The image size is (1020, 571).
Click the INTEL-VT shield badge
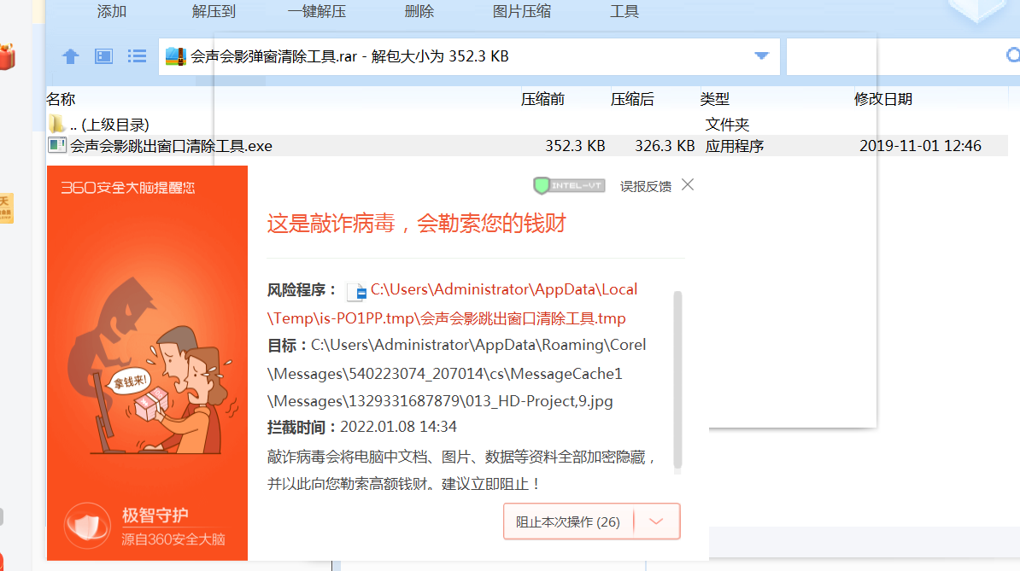[x=569, y=186]
